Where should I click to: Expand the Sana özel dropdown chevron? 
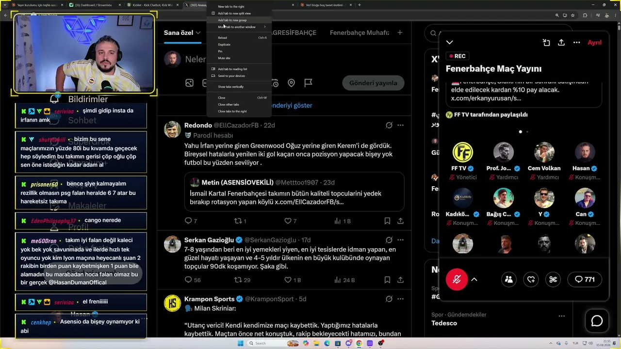(x=198, y=33)
